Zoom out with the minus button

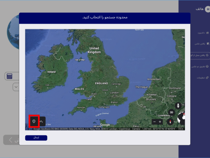pos(154,122)
